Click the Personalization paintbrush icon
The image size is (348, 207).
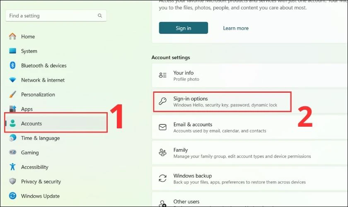(x=13, y=94)
